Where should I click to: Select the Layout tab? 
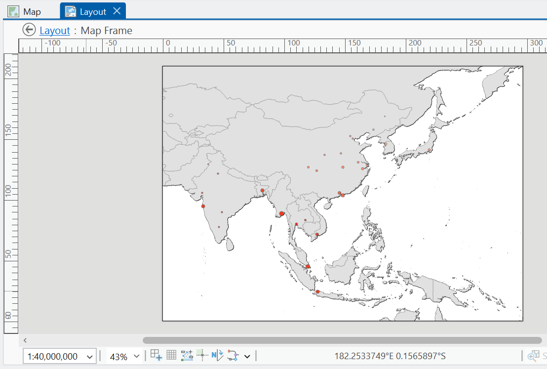(93, 11)
